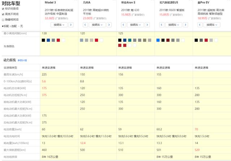This screenshot has width=231, height=161.
Task: Click left arrow in 埃安Aion S column
Action: point(124,25)
